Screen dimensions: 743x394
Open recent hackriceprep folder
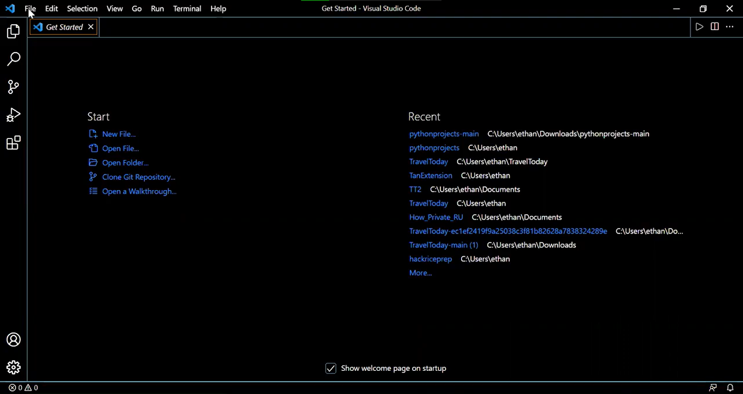pos(430,259)
